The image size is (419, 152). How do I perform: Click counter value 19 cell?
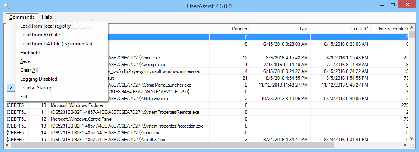pos(230,44)
